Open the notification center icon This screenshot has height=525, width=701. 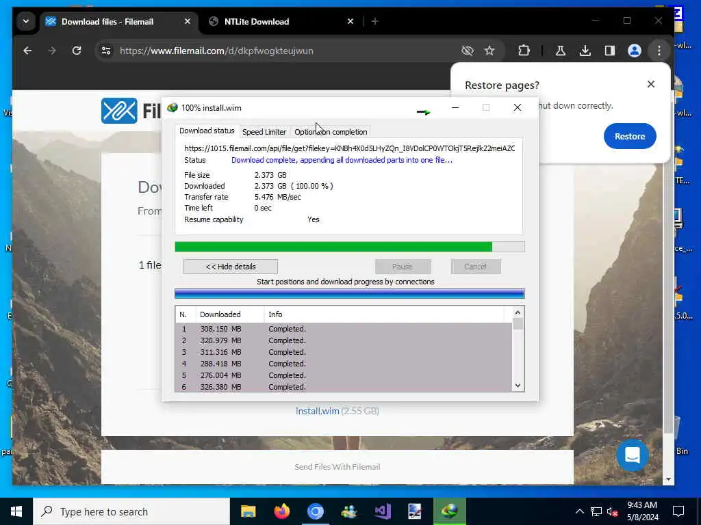(x=678, y=511)
